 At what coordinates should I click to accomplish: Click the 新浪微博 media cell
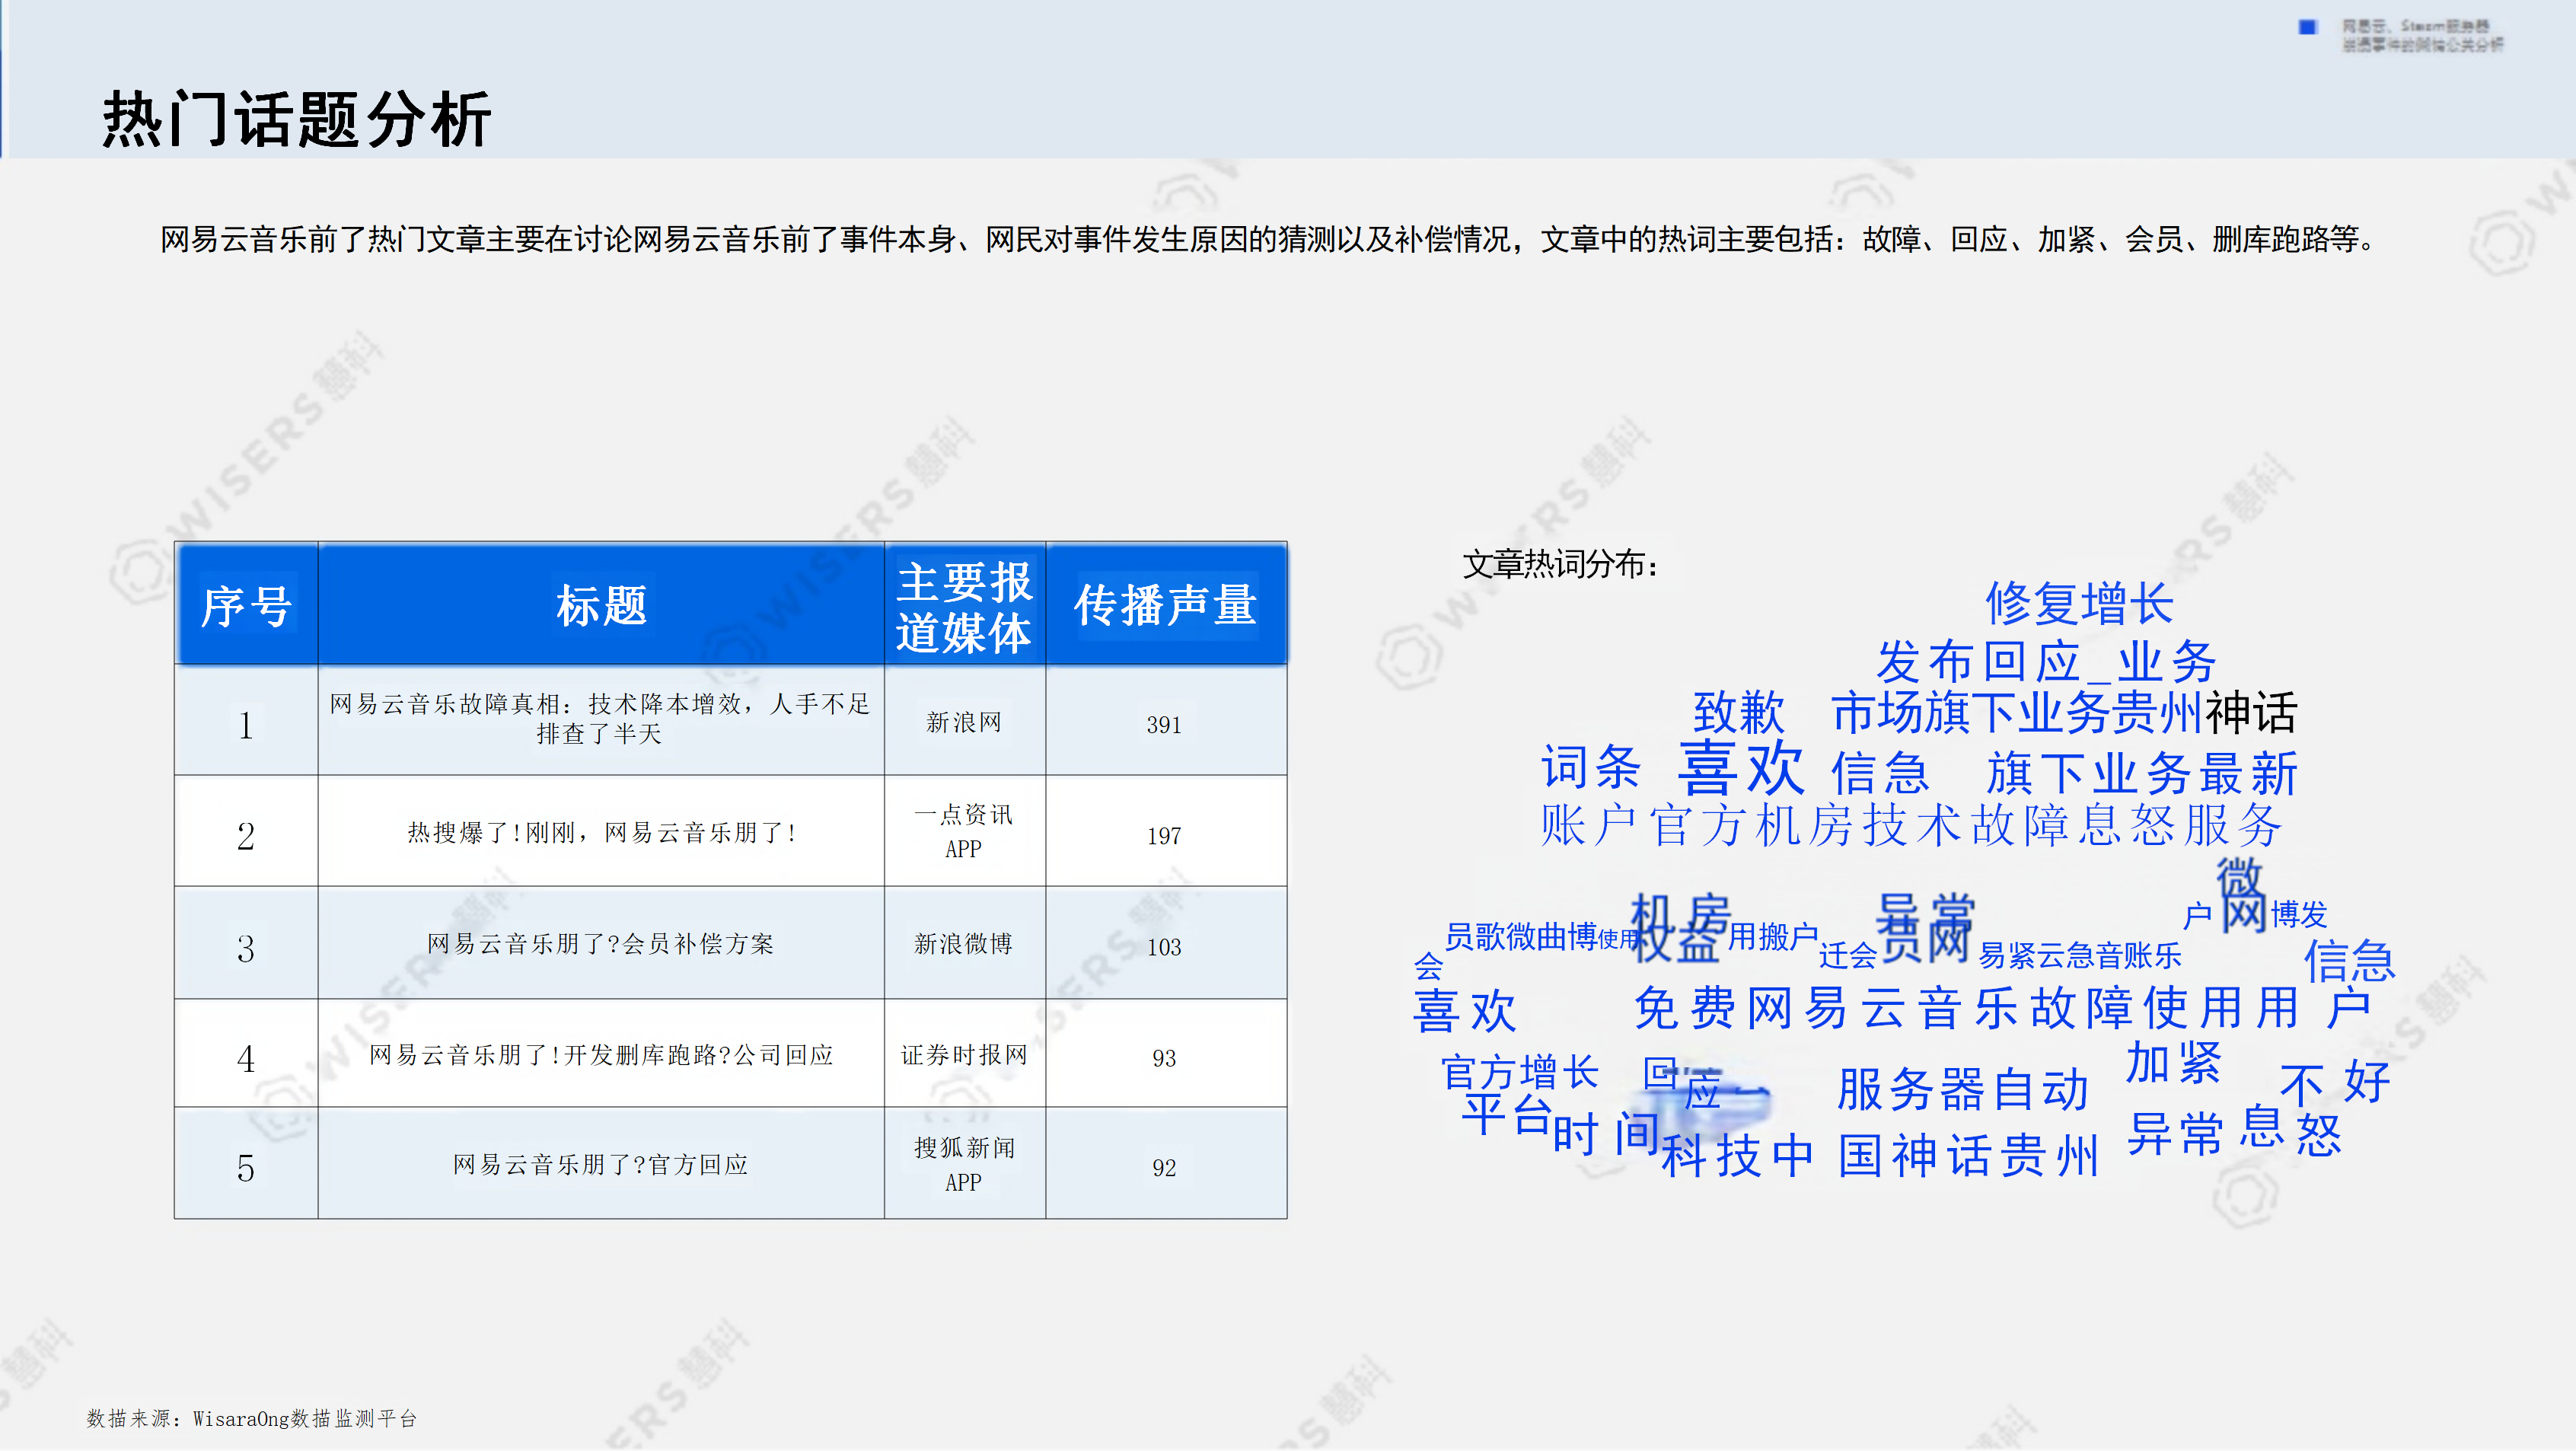[x=964, y=943]
